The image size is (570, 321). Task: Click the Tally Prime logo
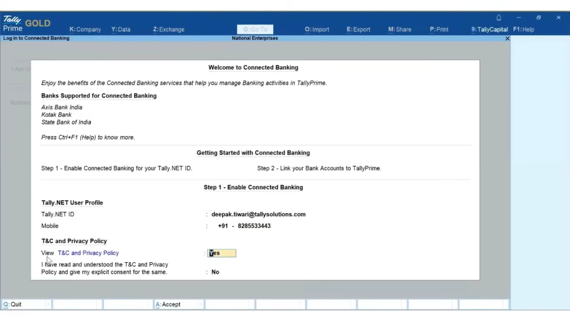13,24
